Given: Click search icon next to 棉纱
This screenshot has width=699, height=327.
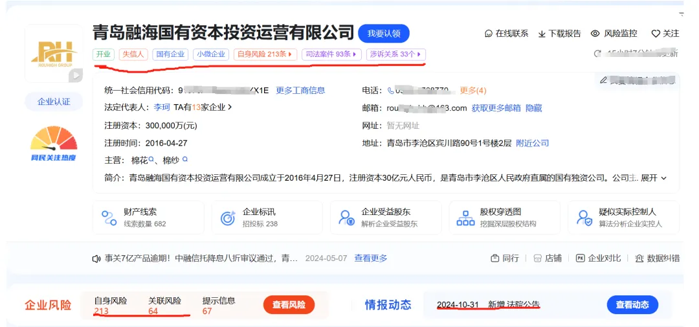Looking at the screenshot, I should coord(185,159).
